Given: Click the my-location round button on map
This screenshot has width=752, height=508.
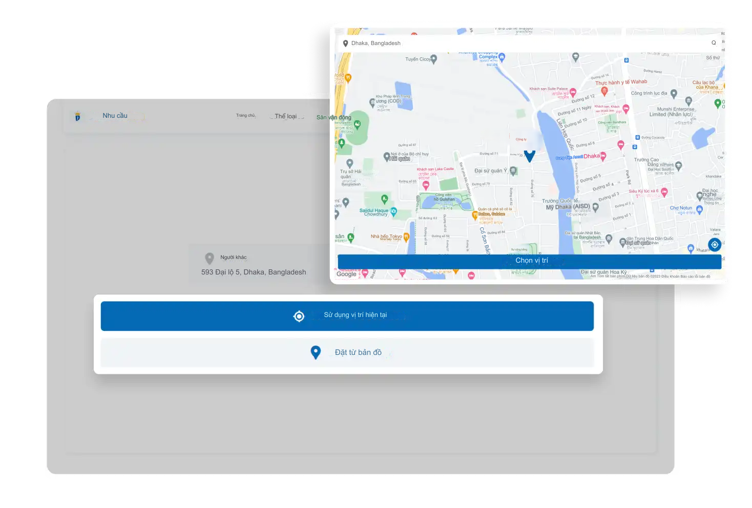Looking at the screenshot, I should tap(714, 245).
